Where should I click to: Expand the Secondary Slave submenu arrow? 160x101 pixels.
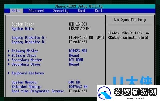9,65
